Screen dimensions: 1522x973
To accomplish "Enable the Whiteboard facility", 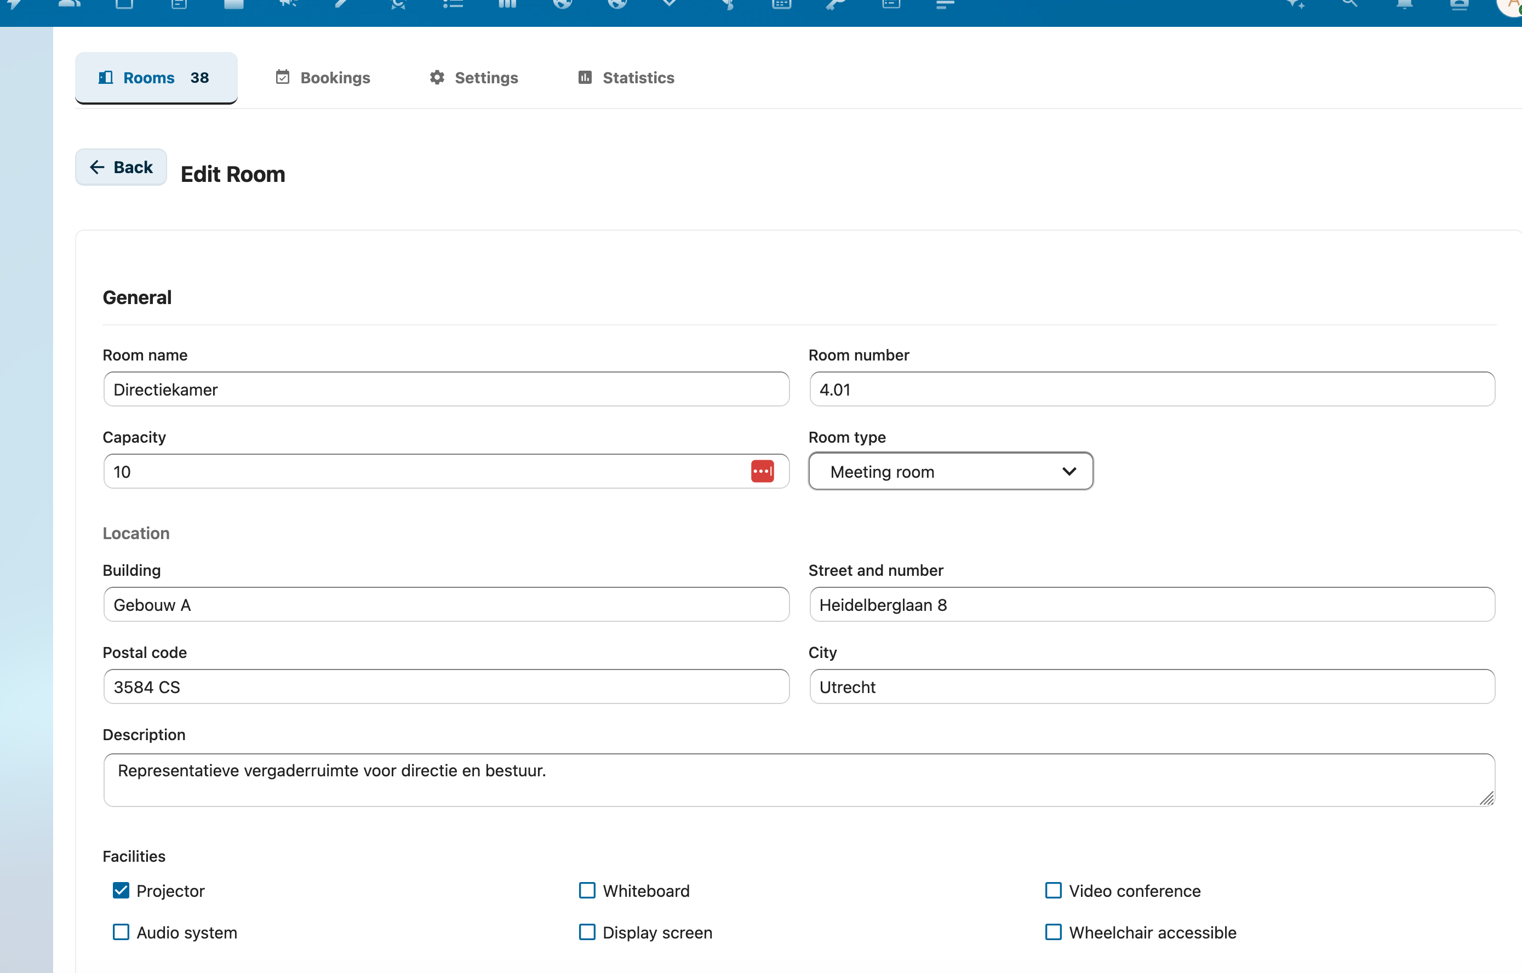I will click(587, 890).
